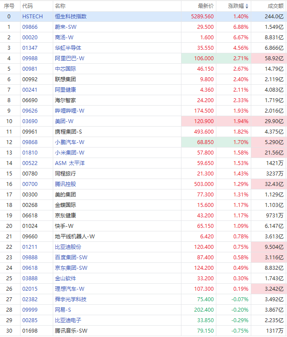Click the 6.88% change value for 蔚来-SW
This screenshot has height=337, width=287.
click(241, 27)
